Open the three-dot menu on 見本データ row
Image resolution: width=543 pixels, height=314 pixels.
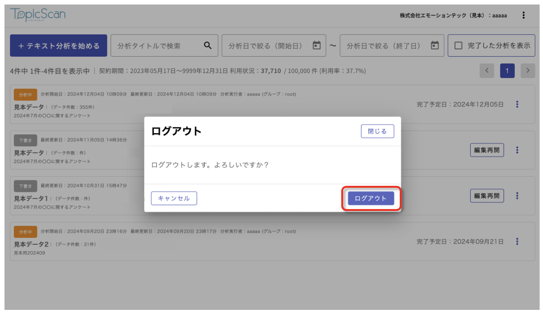click(x=517, y=104)
